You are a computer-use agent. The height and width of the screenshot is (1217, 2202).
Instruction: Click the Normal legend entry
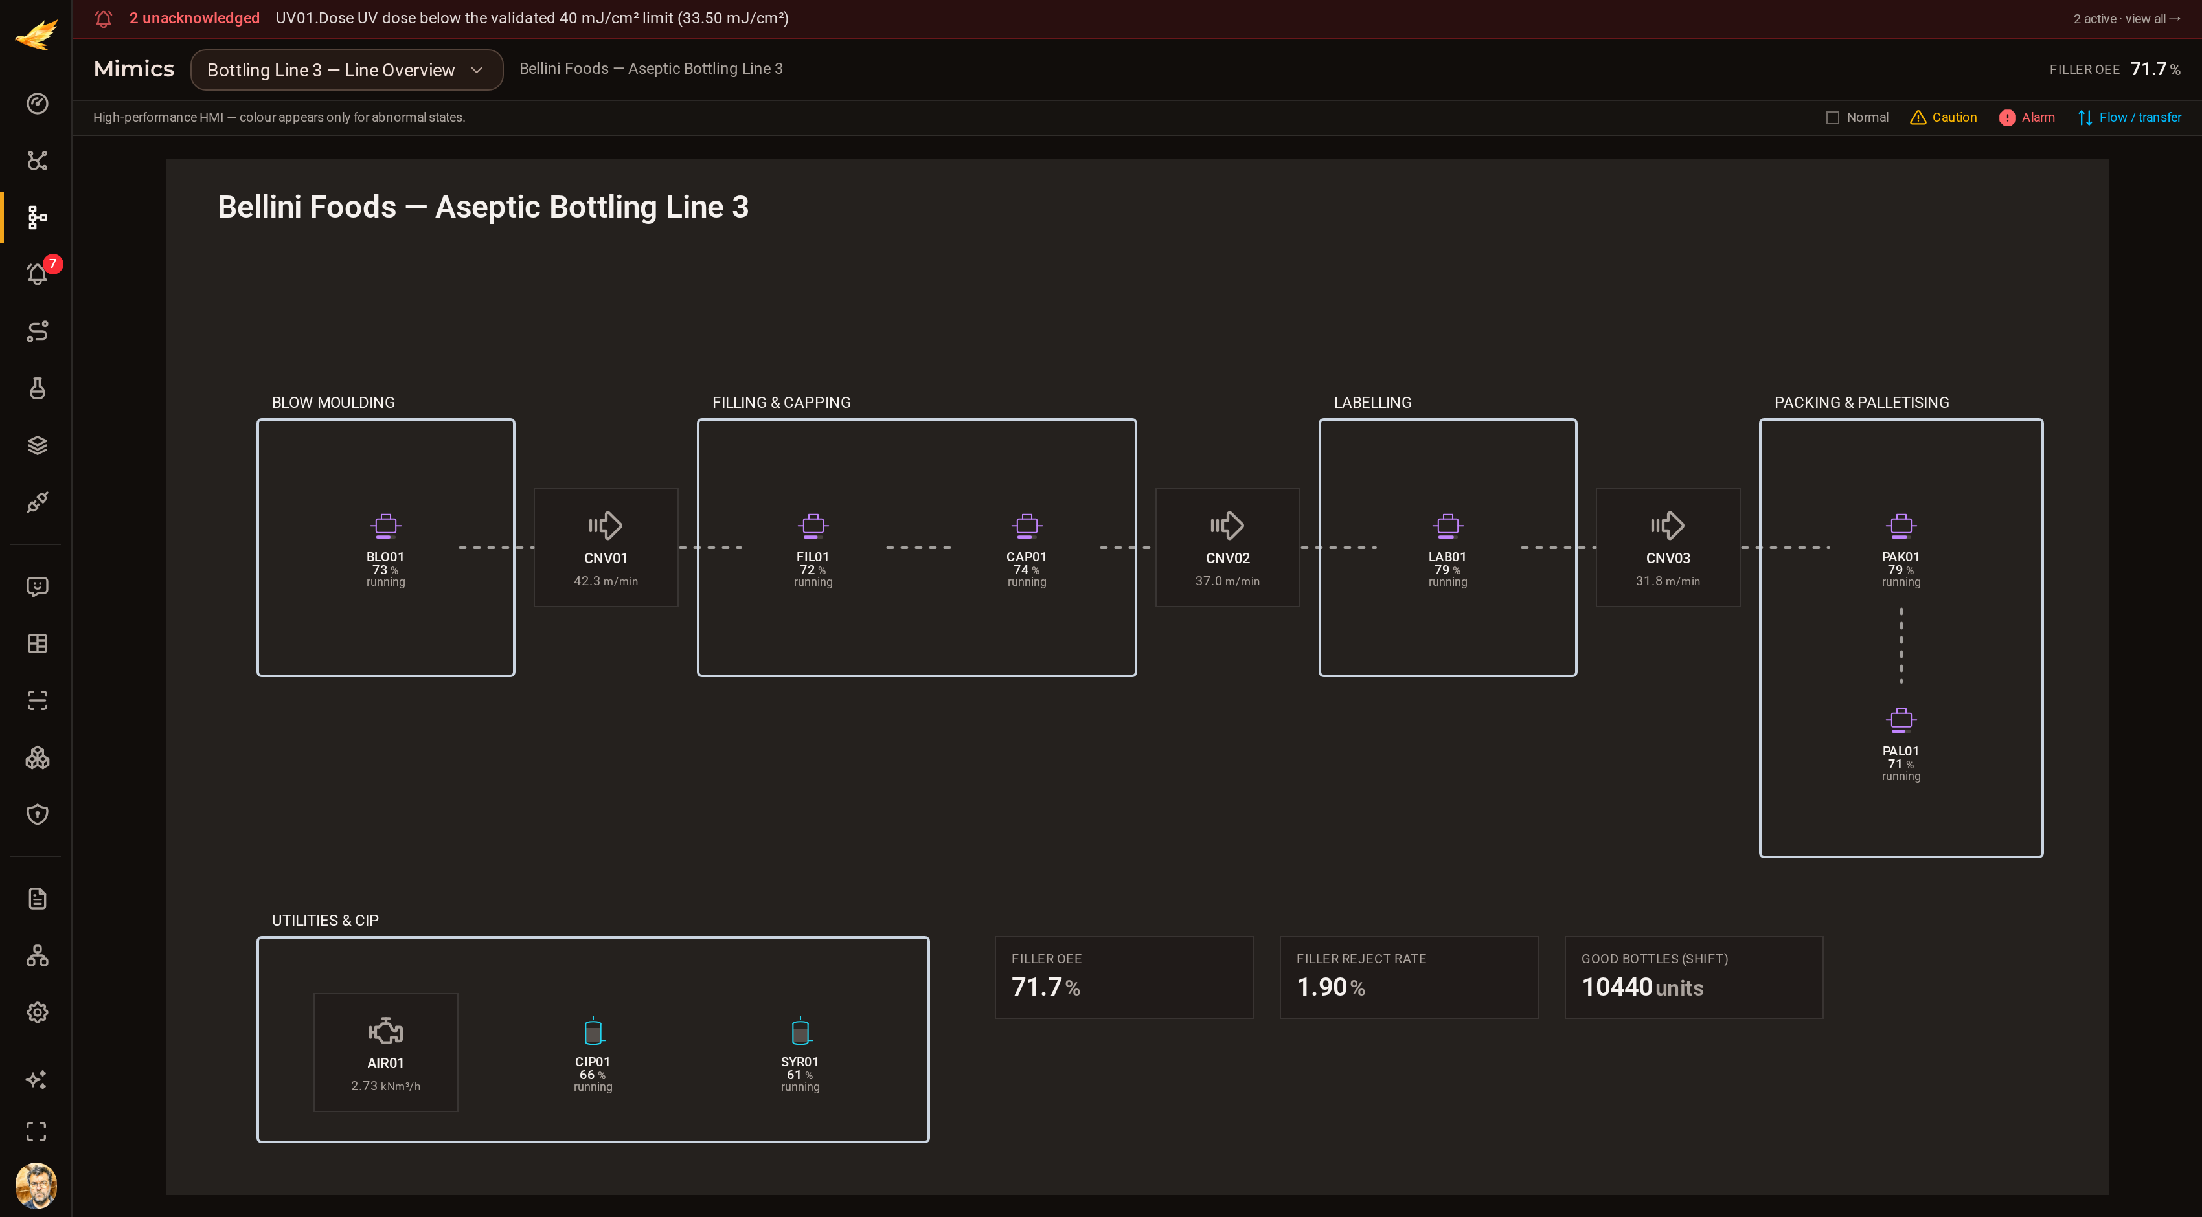(1857, 118)
